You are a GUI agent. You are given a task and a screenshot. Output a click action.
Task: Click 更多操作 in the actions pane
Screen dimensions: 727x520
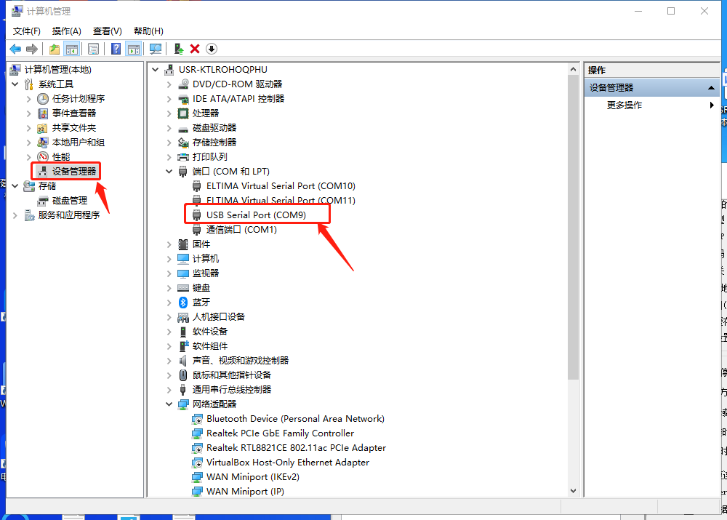click(x=624, y=105)
